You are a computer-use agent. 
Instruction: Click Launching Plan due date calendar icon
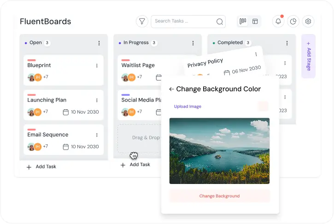click(66, 112)
